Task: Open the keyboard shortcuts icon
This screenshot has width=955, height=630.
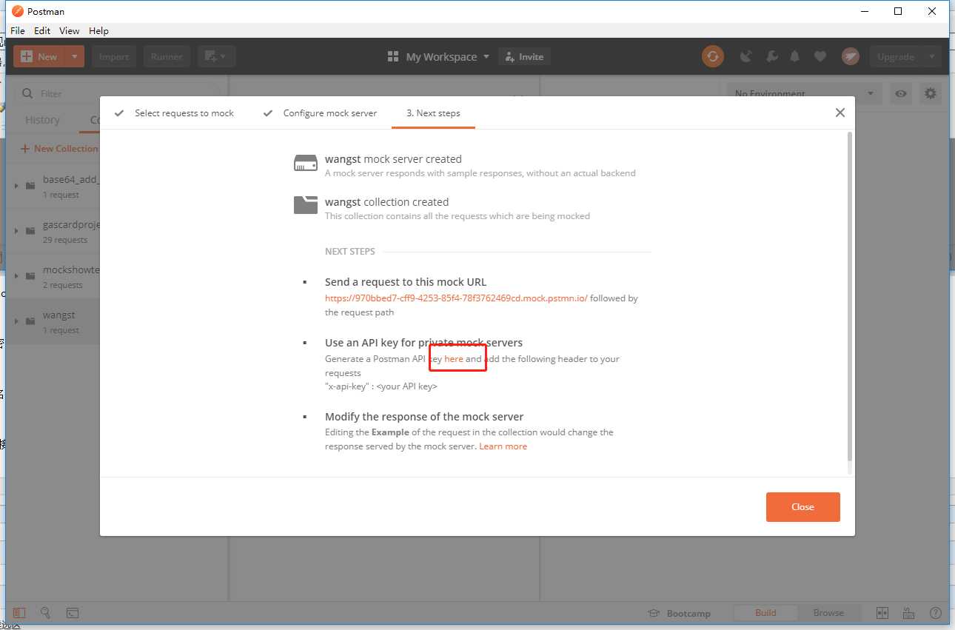Action: coord(908,613)
